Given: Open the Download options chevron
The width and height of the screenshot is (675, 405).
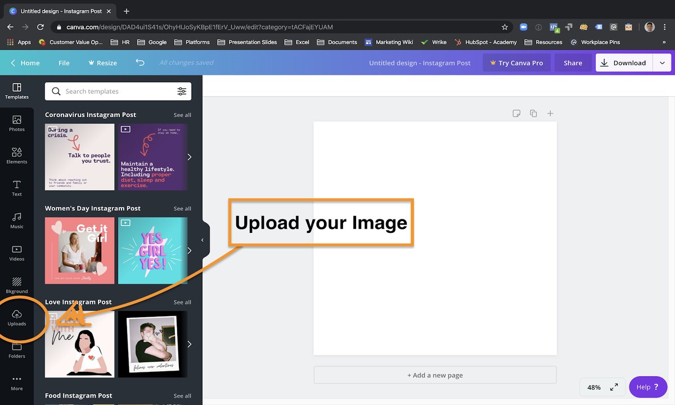Looking at the screenshot, I should [x=662, y=62].
